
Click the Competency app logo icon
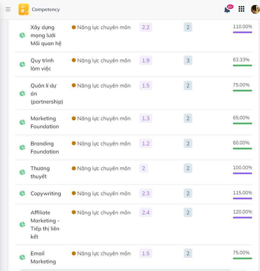[x=24, y=9]
